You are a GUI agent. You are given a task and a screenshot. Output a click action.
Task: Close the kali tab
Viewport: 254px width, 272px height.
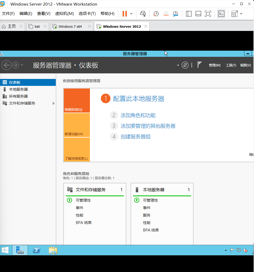(45, 26)
